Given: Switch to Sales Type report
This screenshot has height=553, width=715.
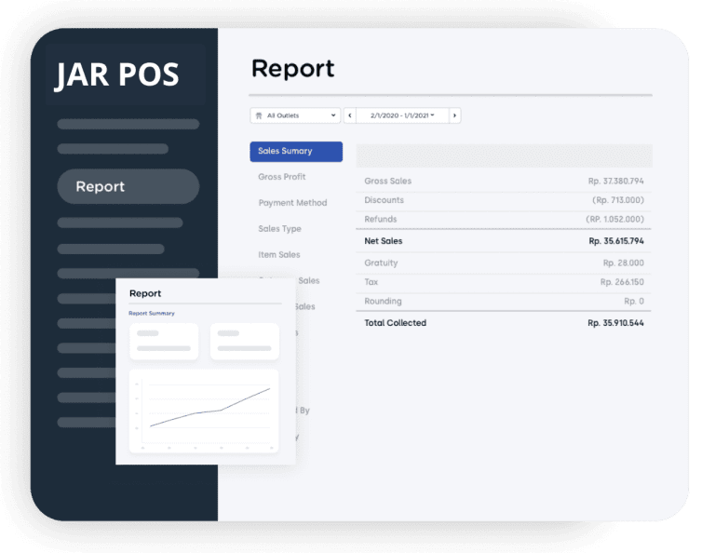Looking at the screenshot, I should point(280,229).
